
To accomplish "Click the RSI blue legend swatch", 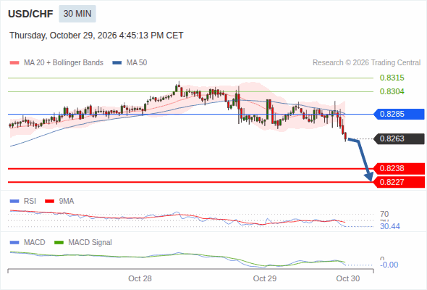I will [x=14, y=202].
